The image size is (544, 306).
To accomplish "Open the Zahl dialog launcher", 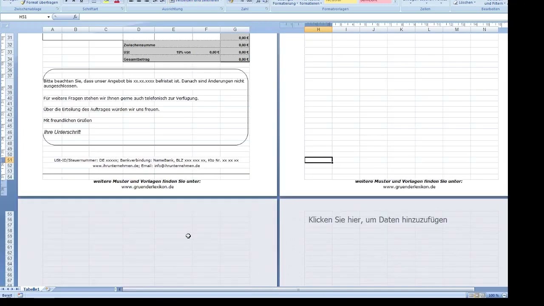I will [266, 9].
